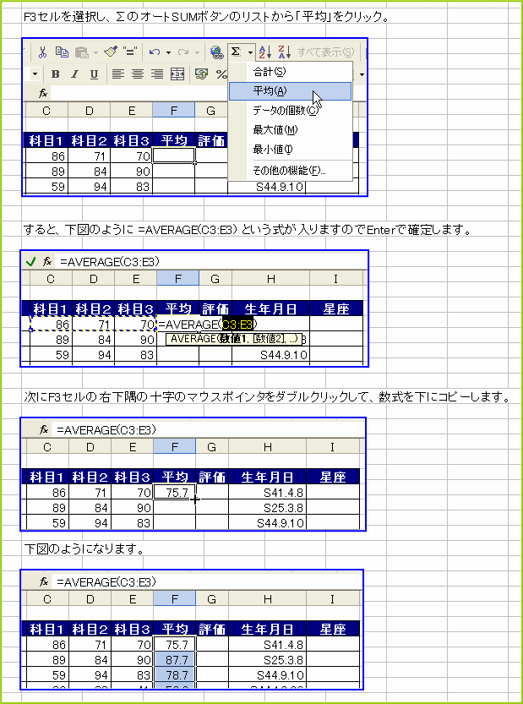
Task: Click 評価 header in last screenshot
Action: pos(212,629)
